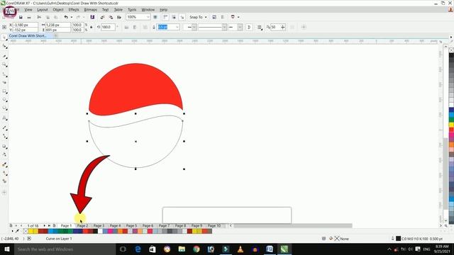Select the Transparency tool

click(x=4, y=154)
